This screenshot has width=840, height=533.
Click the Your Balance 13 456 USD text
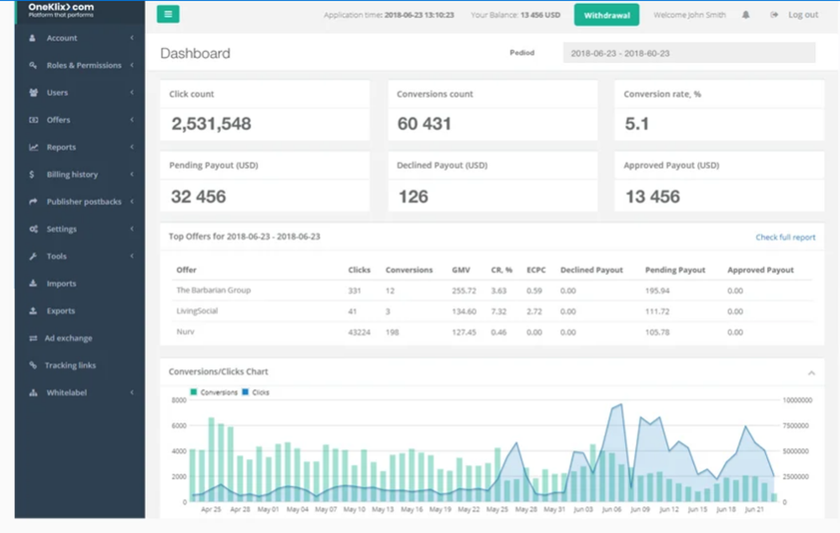click(x=516, y=15)
